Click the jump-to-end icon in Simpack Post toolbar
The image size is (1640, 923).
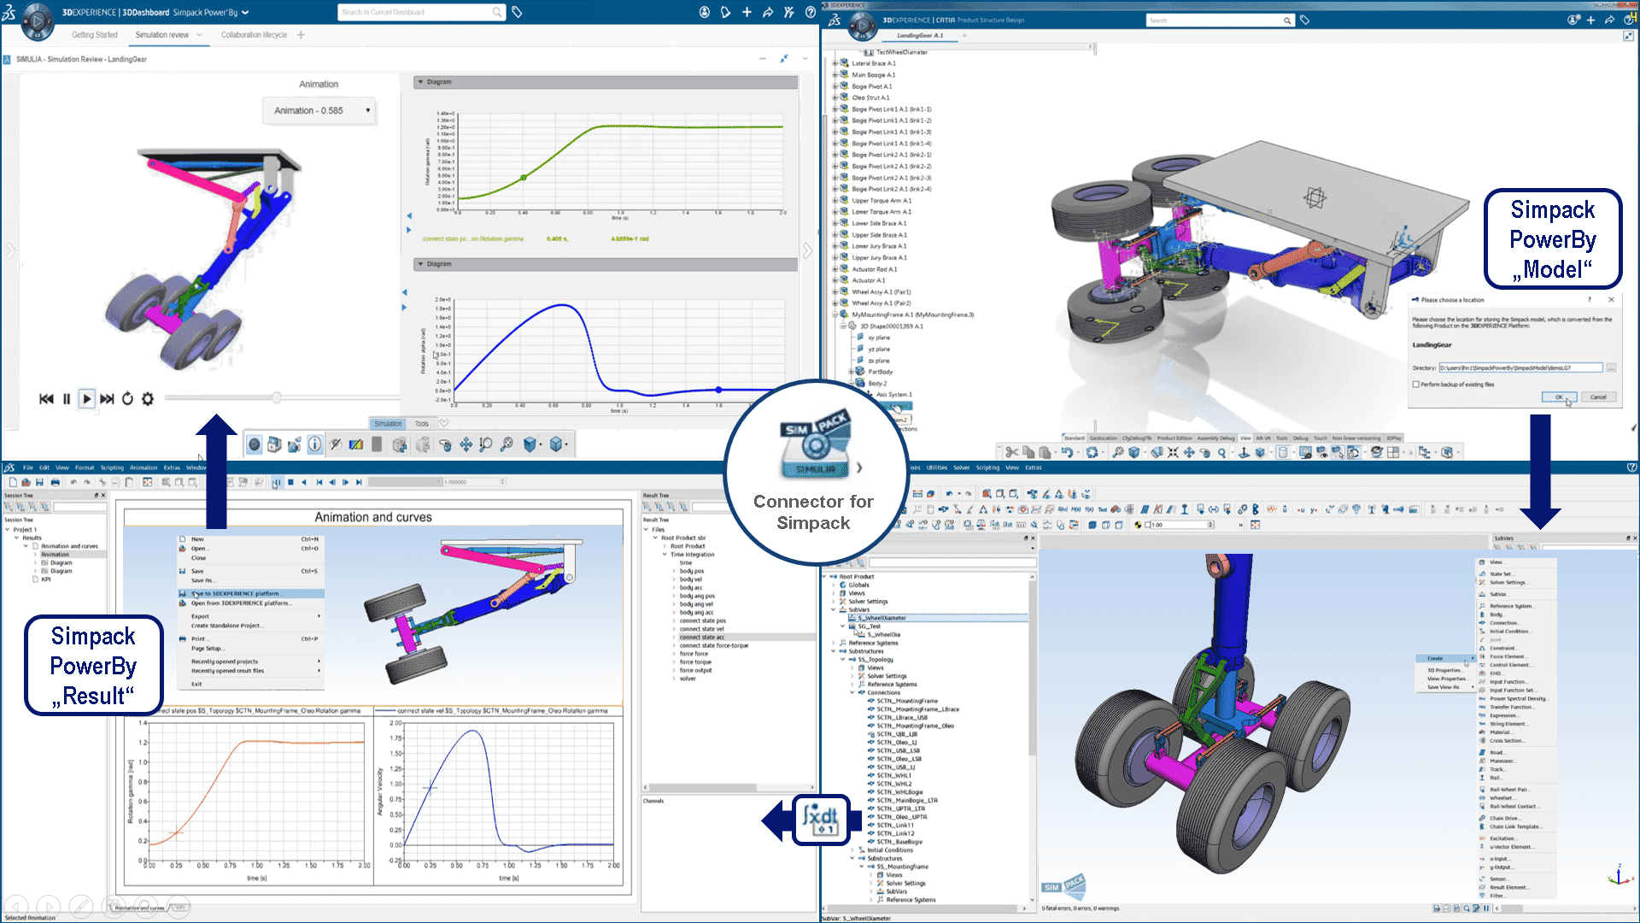click(360, 482)
